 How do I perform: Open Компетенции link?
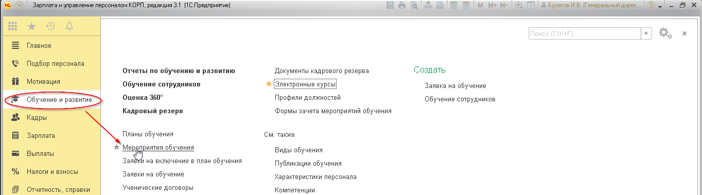pyautogui.click(x=295, y=190)
